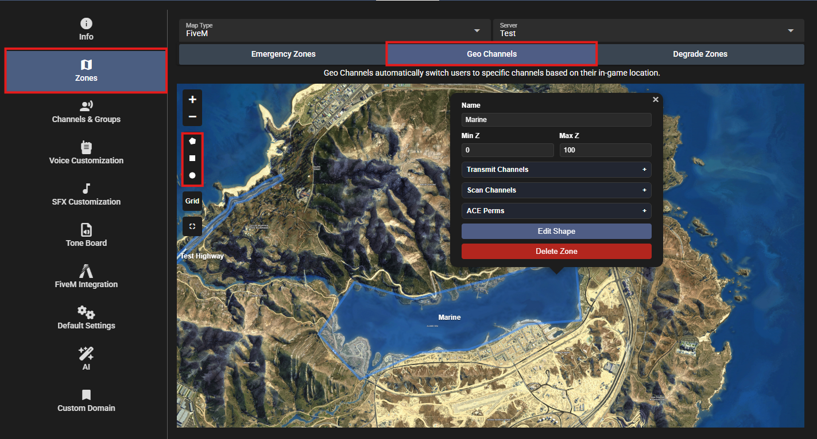
Task: Expand the Transmit Channels section
Action: click(556, 170)
